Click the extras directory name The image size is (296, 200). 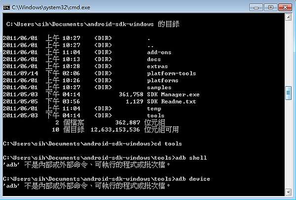[x=157, y=67]
